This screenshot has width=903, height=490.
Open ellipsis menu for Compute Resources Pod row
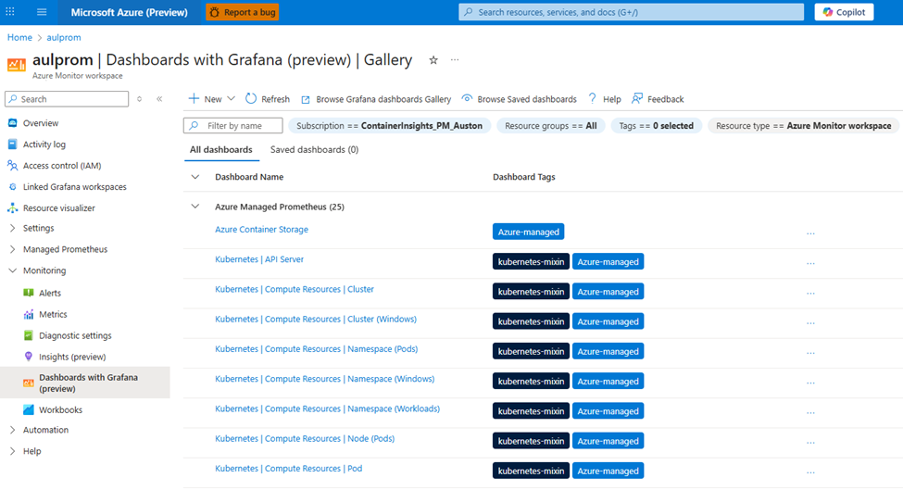tap(810, 472)
